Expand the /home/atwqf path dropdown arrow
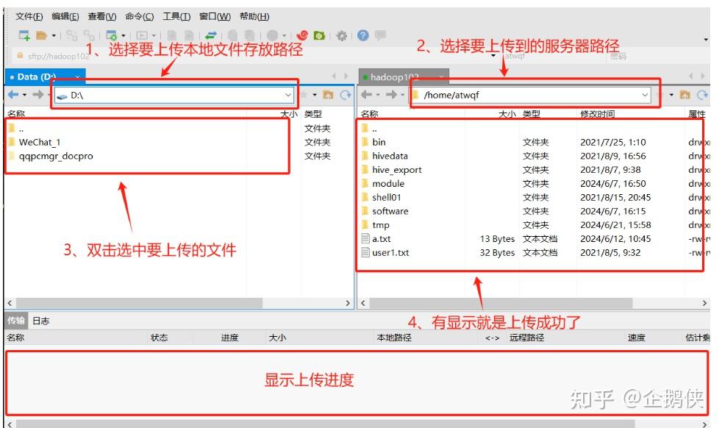 (x=645, y=95)
